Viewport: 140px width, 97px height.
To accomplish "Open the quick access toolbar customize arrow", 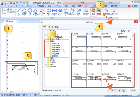I will 31,3.
